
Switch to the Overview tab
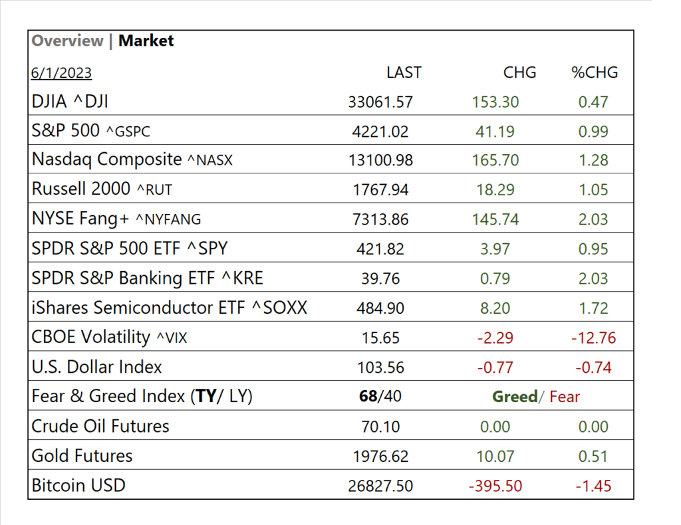pyautogui.click(x=67, y=41)
